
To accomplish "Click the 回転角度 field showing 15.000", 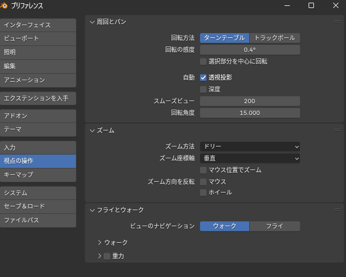I will 250,113.
